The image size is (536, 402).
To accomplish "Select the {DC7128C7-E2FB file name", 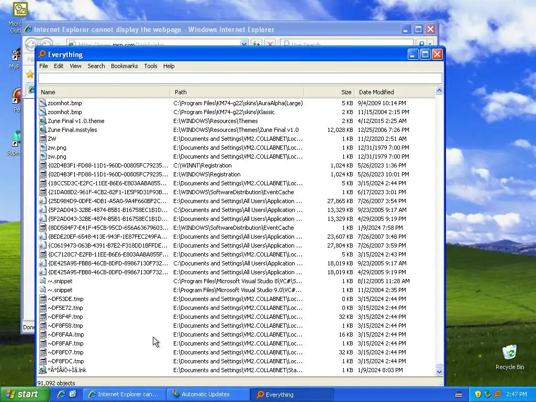I will tap(108, 254).
